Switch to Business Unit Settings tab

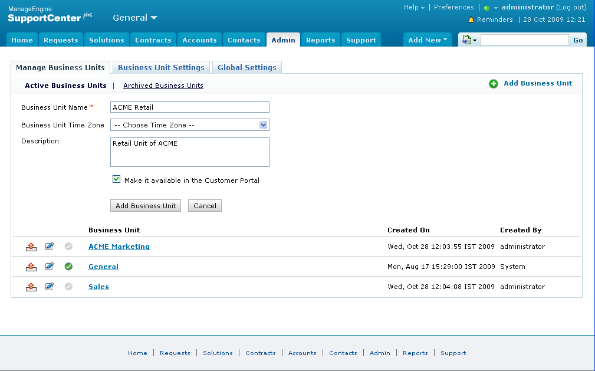click(161, 67)
